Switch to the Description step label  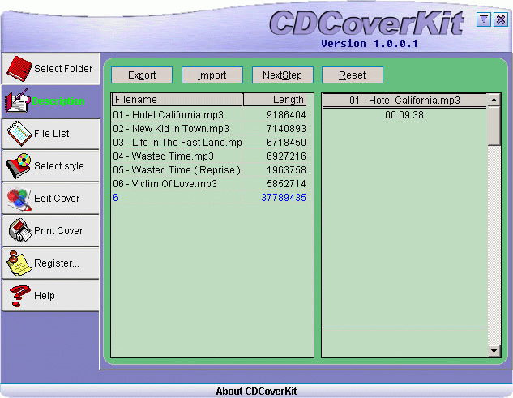pos(58,101)
